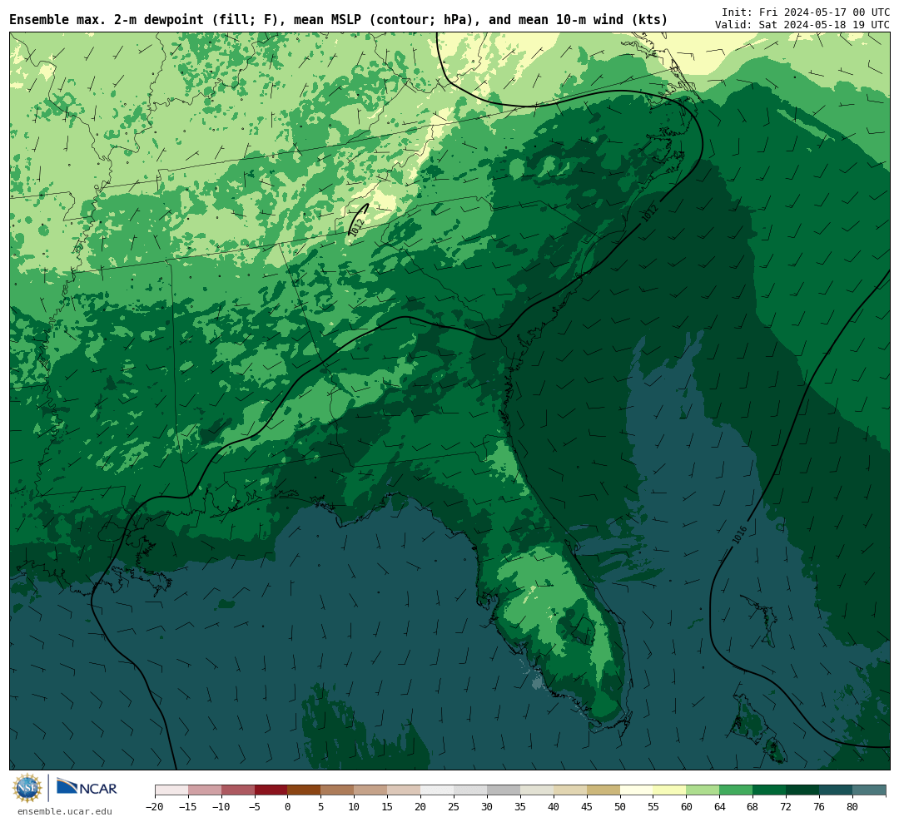The image size is (899, 822).
Task: Click the colorbar label 0
Action: [288, 807]
